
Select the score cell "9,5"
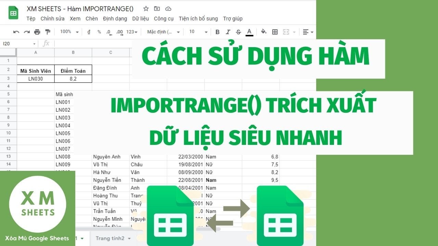click(261, 180)
